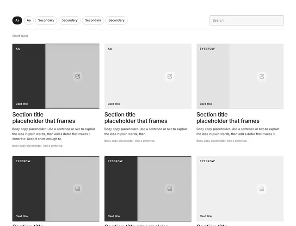296x226 pixels.
Task: Open Section title heading under top-row EYEBROW card
Action: pyautogui.click(x=228, y=118)
